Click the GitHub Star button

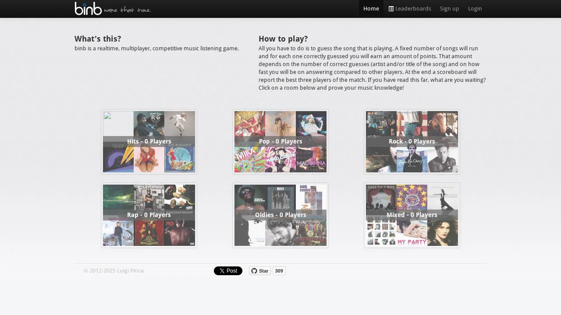pos(260,271)
